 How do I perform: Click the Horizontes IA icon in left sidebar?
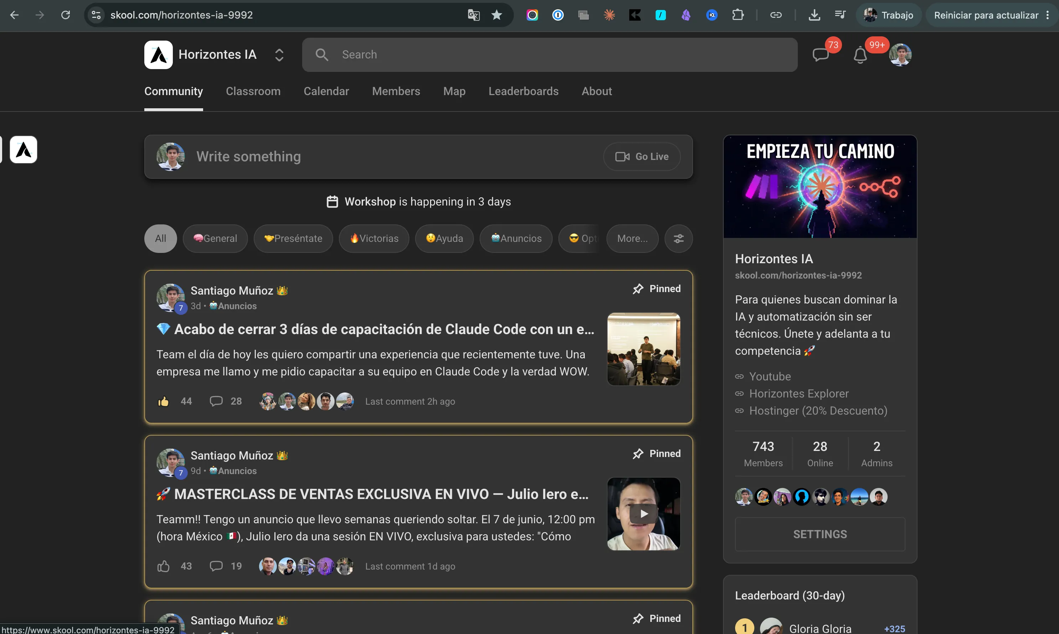(x=24, y=150)
